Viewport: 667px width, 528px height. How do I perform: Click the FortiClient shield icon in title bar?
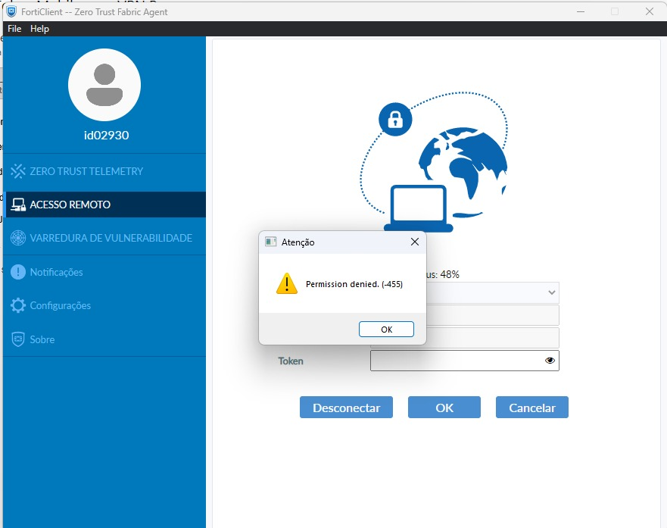(12, 11)
